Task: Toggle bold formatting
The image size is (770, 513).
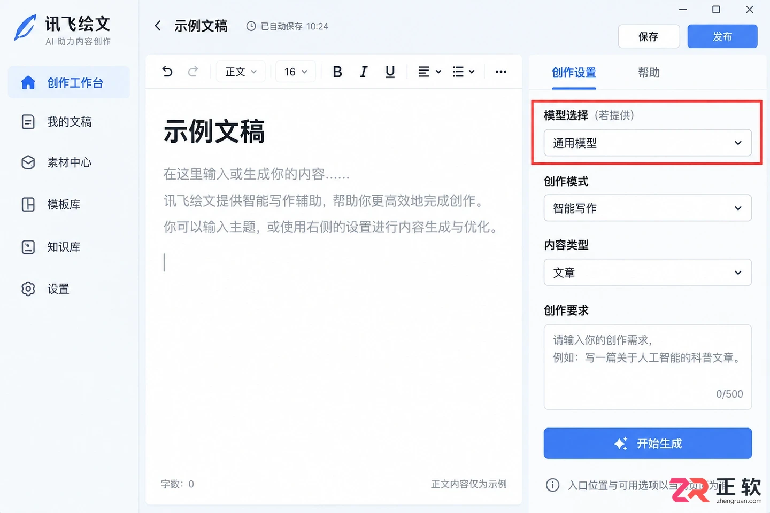Action: click(337, 72)
